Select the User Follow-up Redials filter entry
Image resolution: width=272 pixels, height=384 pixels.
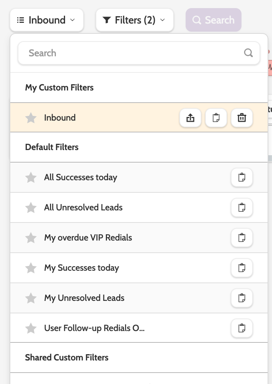(x=94, y=328)
